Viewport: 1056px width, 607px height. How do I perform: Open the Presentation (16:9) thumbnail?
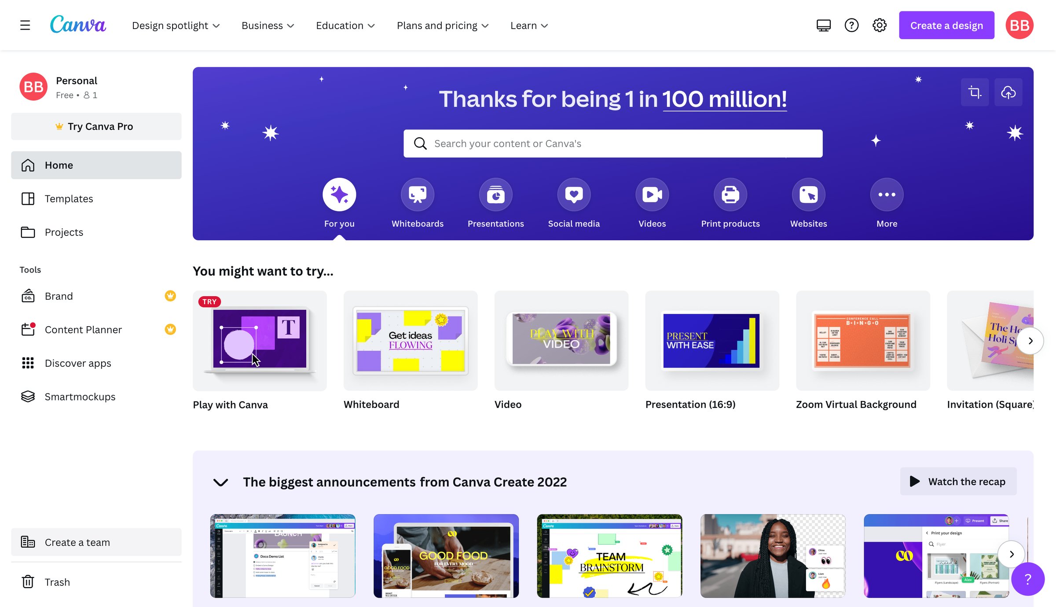(x=712, y=341)
